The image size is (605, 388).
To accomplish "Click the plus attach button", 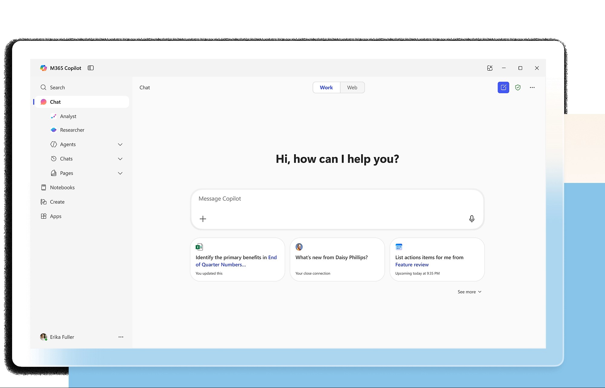I will tap(203, 219).
